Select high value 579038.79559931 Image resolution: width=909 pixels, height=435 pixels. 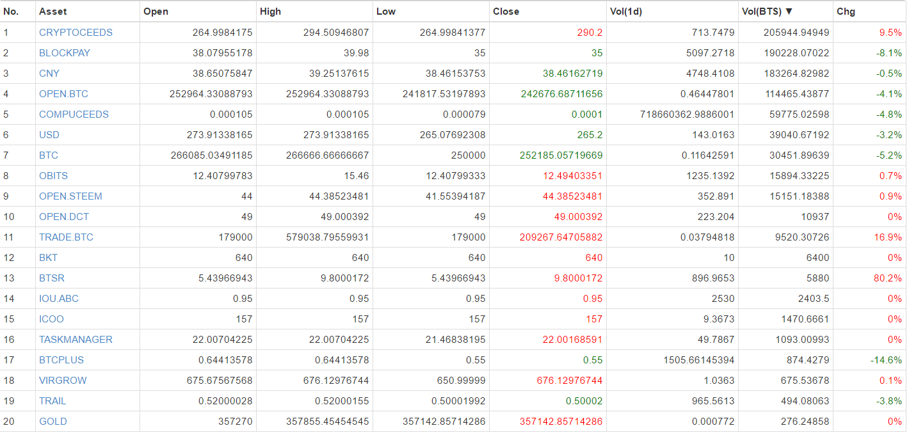[327, 237]
